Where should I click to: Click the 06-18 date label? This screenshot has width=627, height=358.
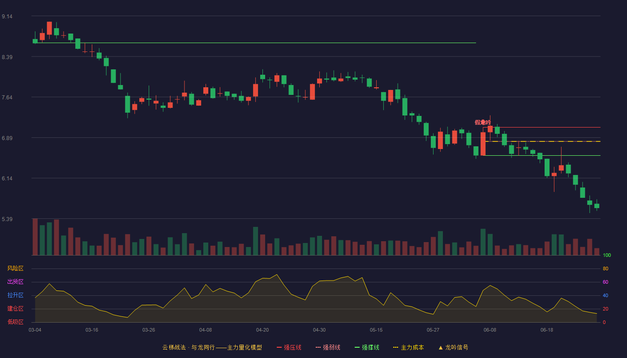coord(547,330)
